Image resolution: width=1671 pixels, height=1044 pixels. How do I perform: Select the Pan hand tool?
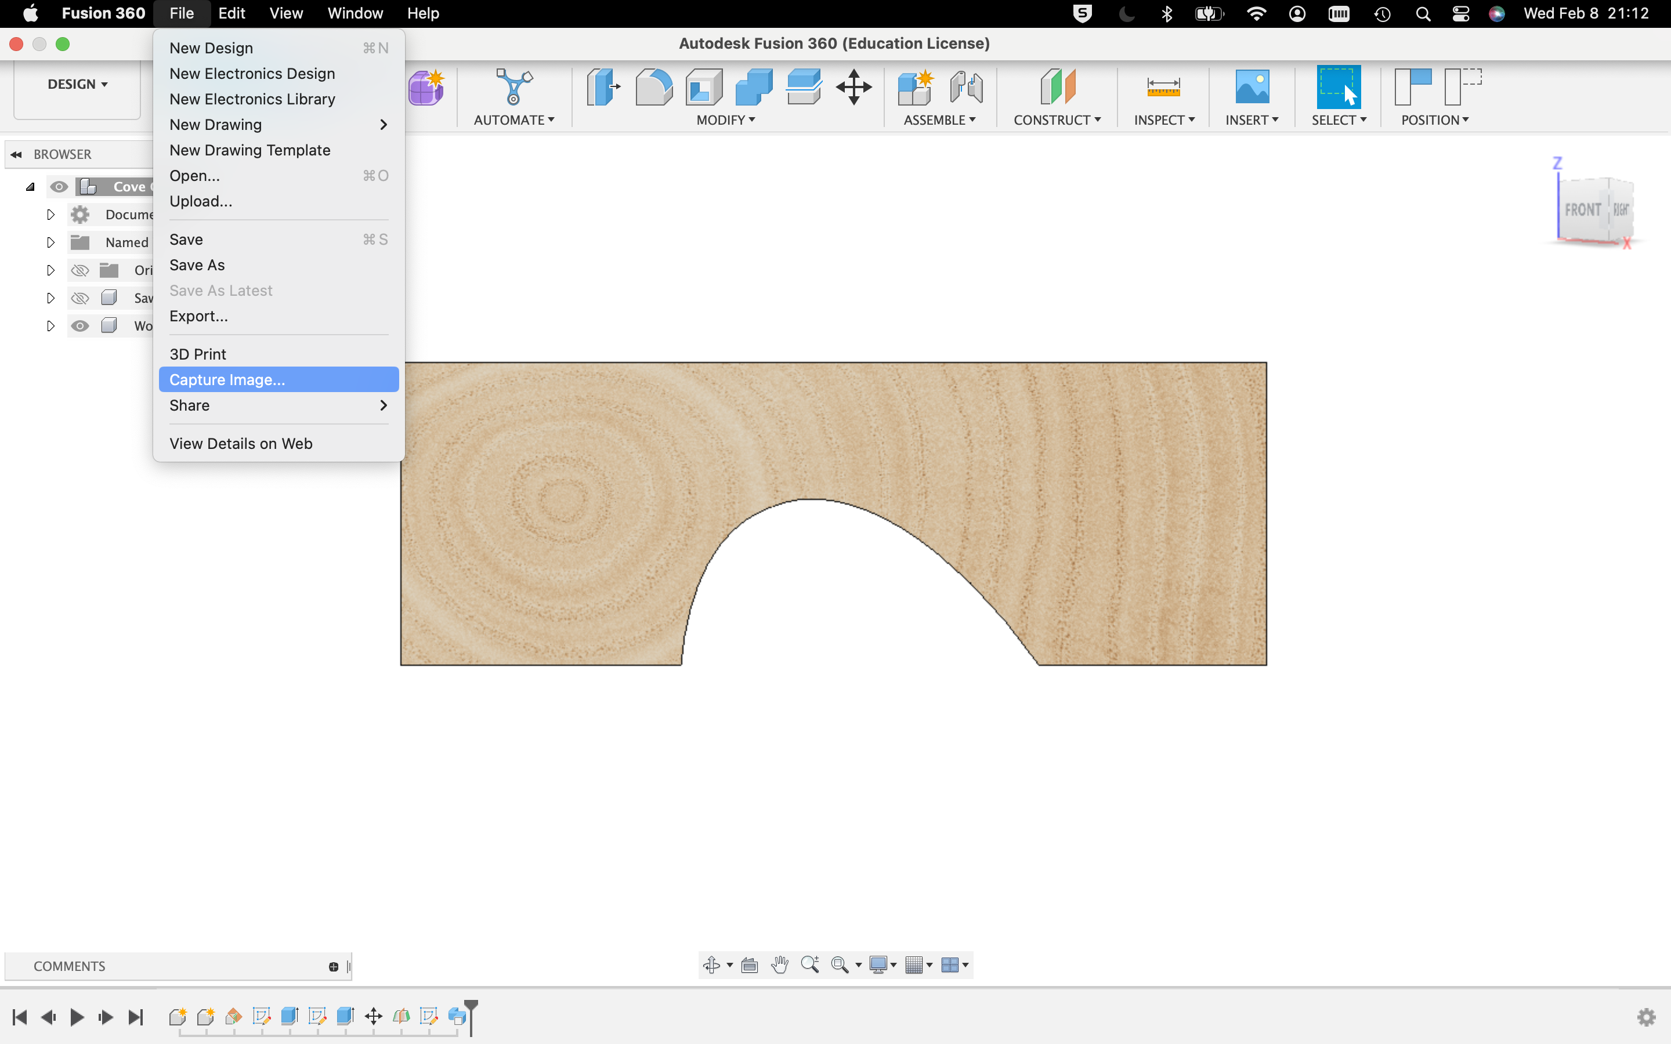pyautogui.click(x=780, y=965)
